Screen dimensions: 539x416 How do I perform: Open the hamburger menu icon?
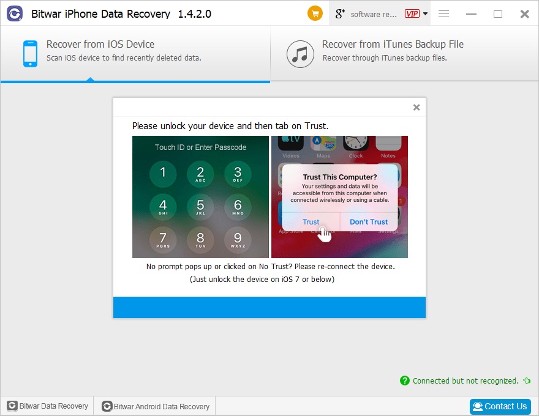coord(444,13)
